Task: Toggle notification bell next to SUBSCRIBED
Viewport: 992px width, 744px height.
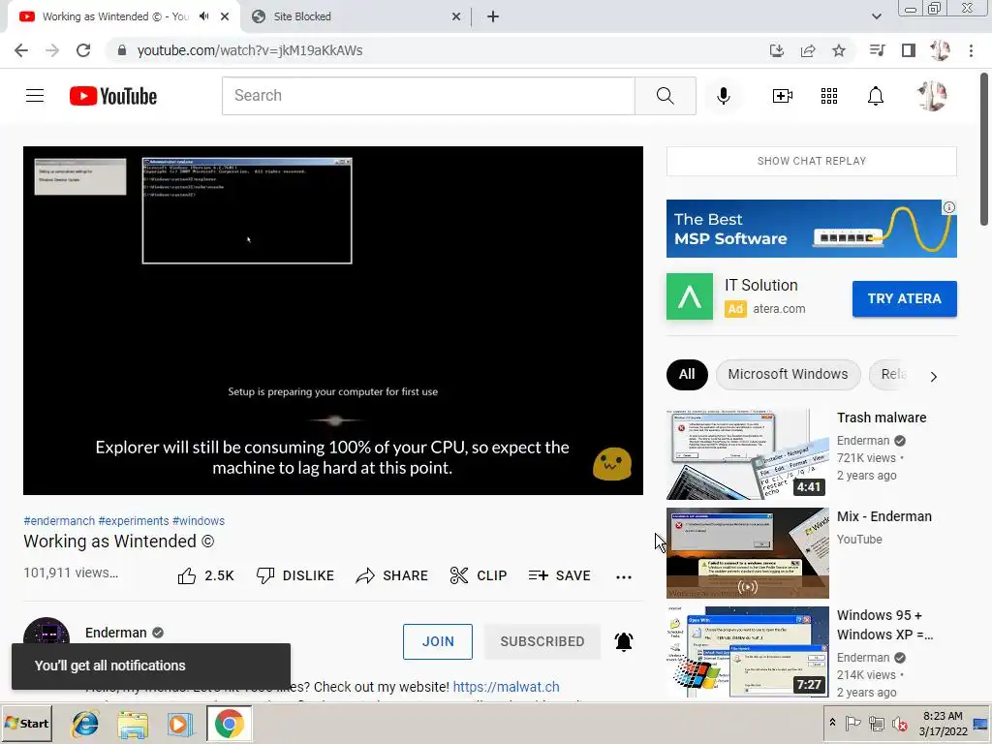Action: [624, 641]
